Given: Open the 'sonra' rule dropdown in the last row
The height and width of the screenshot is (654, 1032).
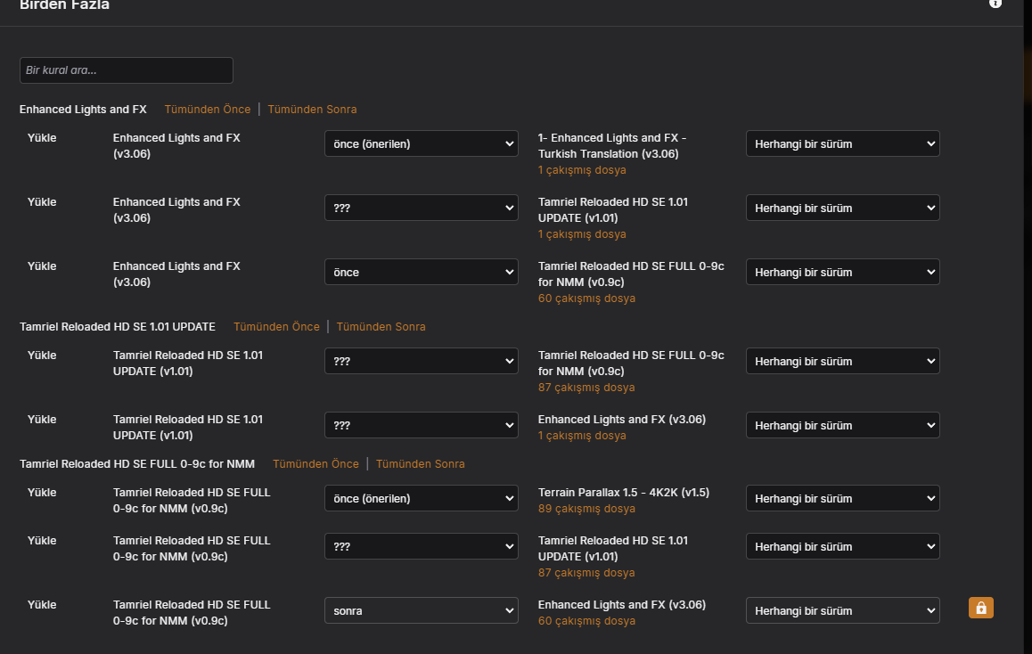Looking at the screenshot, I should (x=421, y=610).
